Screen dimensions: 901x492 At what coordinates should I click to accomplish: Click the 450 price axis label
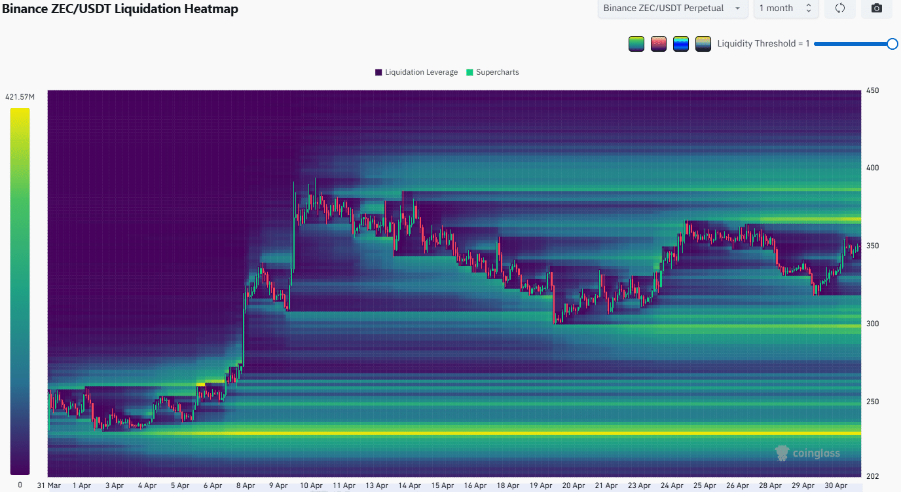872,90
